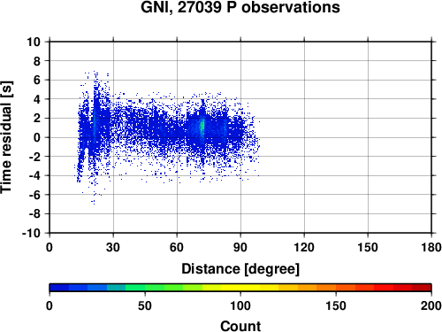Click the y-axis tick label '-4'
This screenshot has width=442, height=332.
pyautogui.click(x=34, y=175)
